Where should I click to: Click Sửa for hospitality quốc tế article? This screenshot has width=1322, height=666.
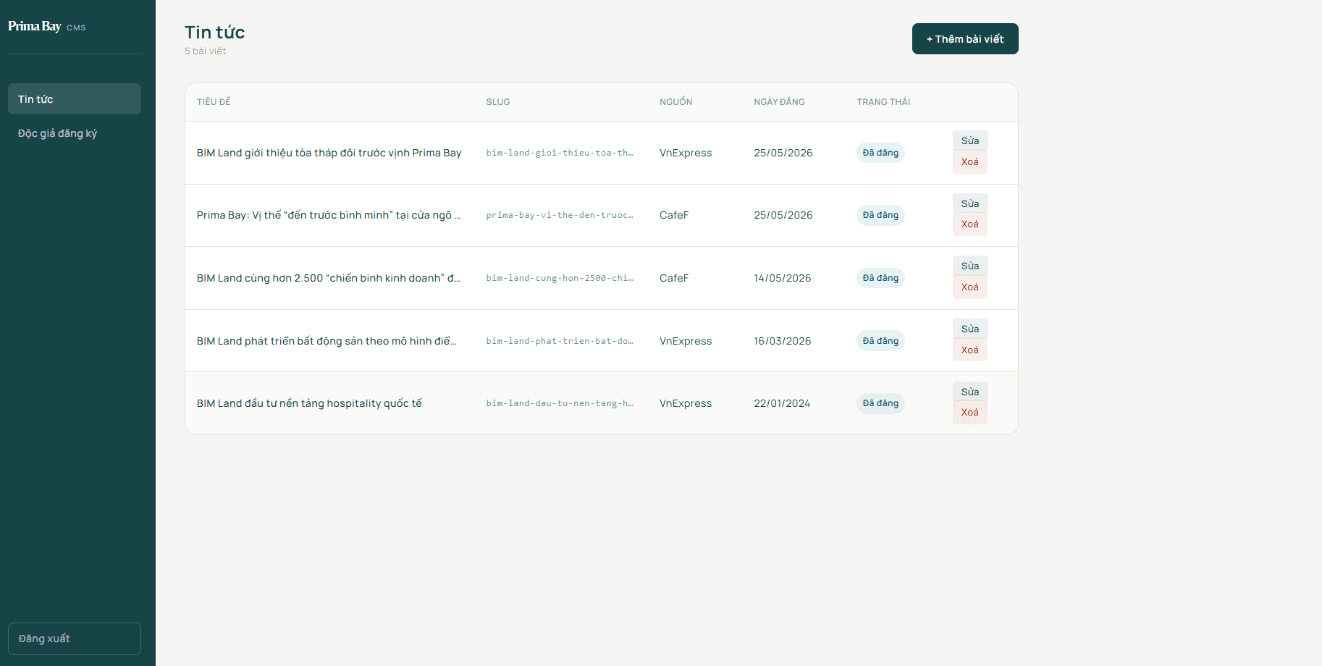pyautogui.click(x=970, y=392)
